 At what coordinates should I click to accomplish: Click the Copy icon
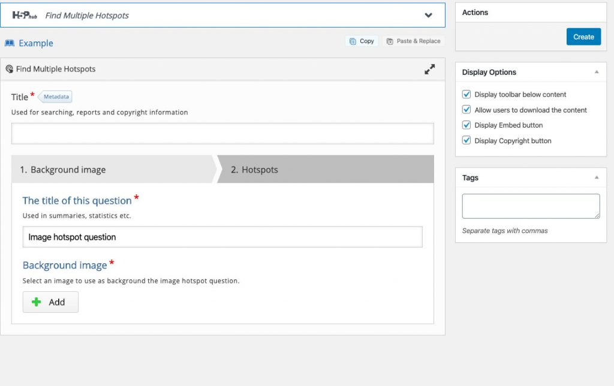pos(353,41)
